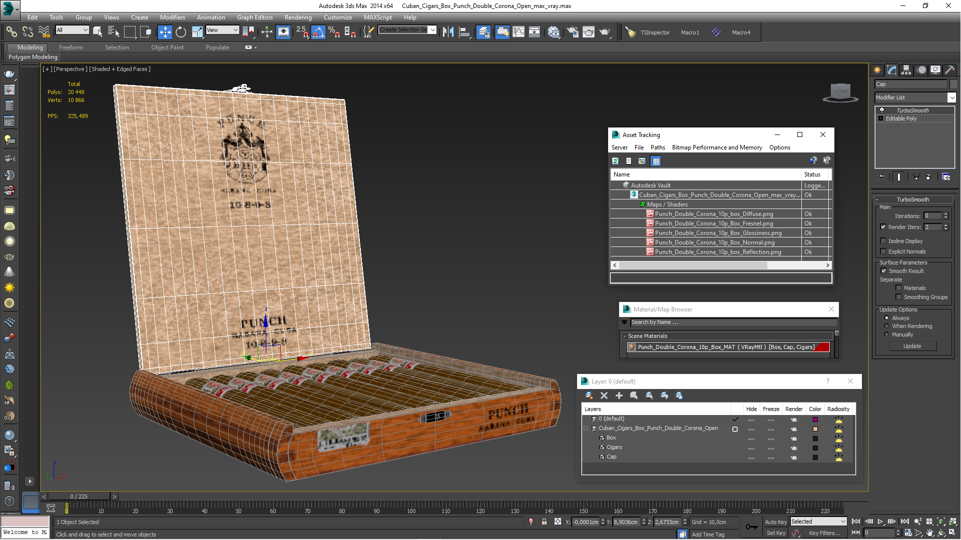
Task: Click Play Animation button
Action: point(880,521)
